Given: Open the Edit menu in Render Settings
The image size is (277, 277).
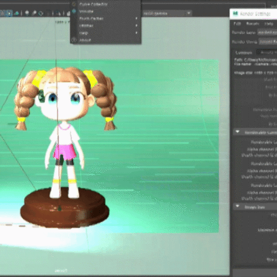Looking at the screenshot, I should (x=237, y=24).
